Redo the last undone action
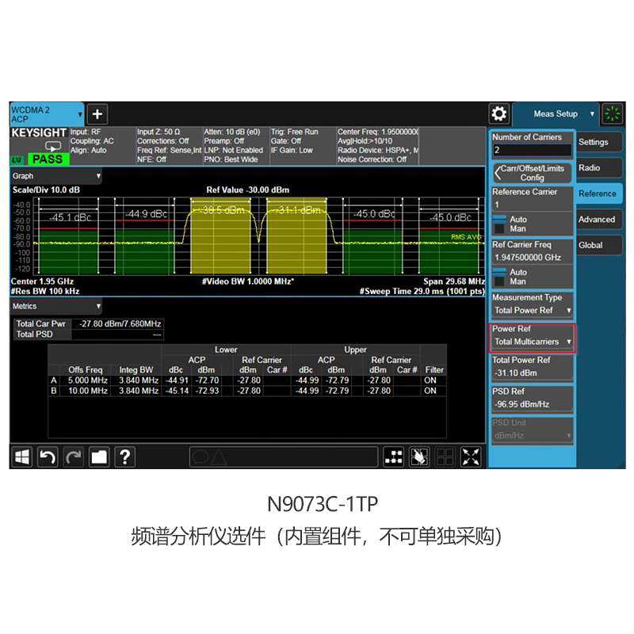 73,457
